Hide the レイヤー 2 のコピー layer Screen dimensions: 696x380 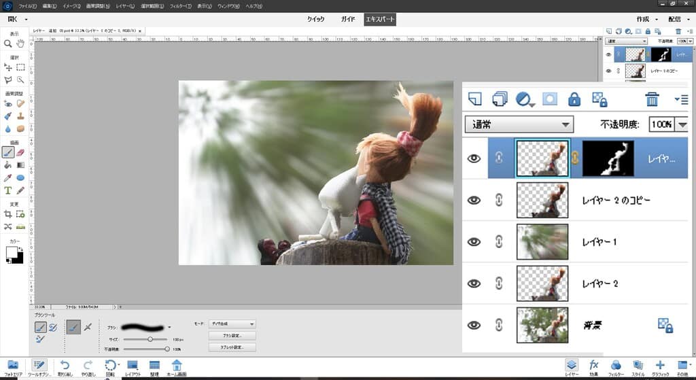click(x=474, y=200)
